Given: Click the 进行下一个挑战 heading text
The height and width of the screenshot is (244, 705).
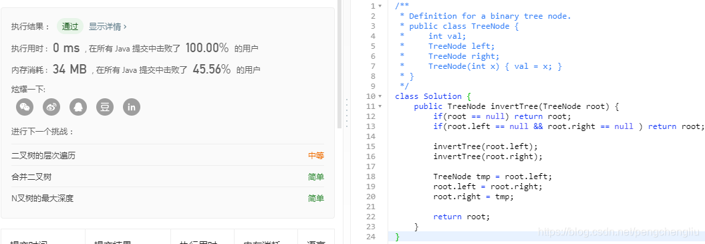Looking at the screenshot, I should pyautogui.click(x=42, y=132).
